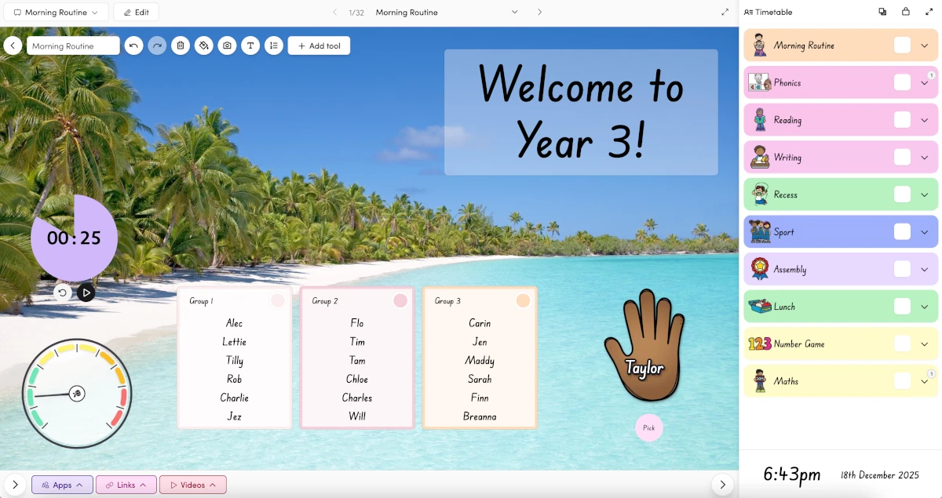942x498 pixels.
Task: Open the Trash tool in the toolbar
Action: point(181,45)
